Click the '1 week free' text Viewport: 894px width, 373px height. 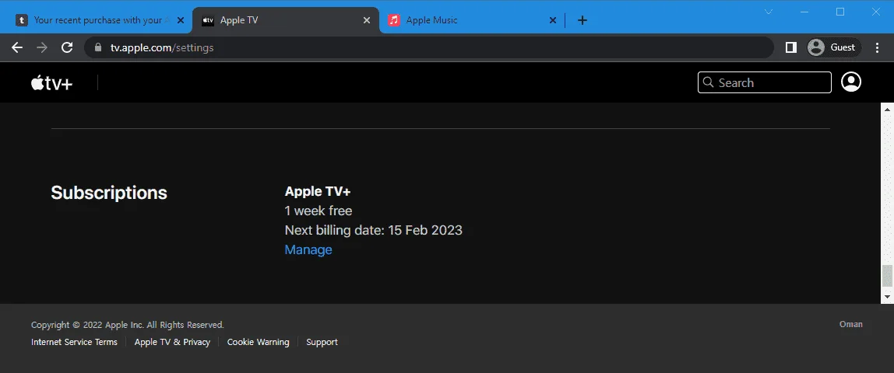coord(319,211)
